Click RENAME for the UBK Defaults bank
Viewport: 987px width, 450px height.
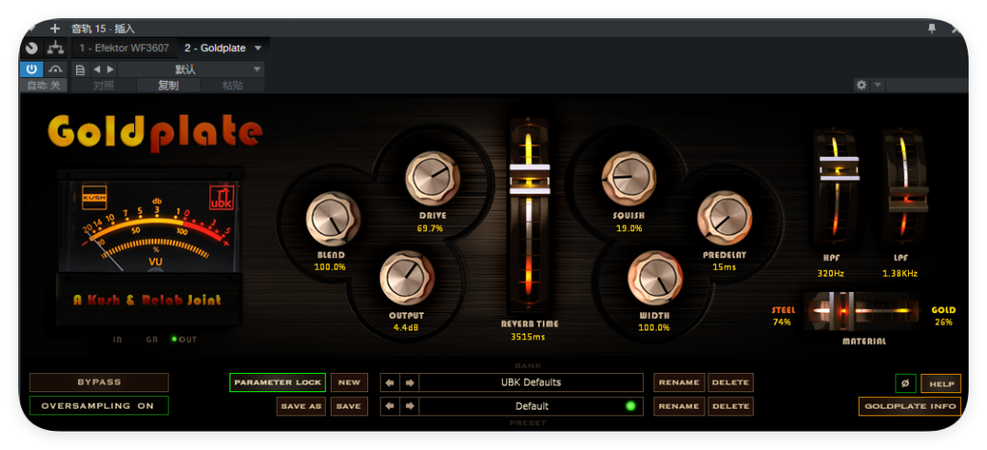(x=680, y=383)
